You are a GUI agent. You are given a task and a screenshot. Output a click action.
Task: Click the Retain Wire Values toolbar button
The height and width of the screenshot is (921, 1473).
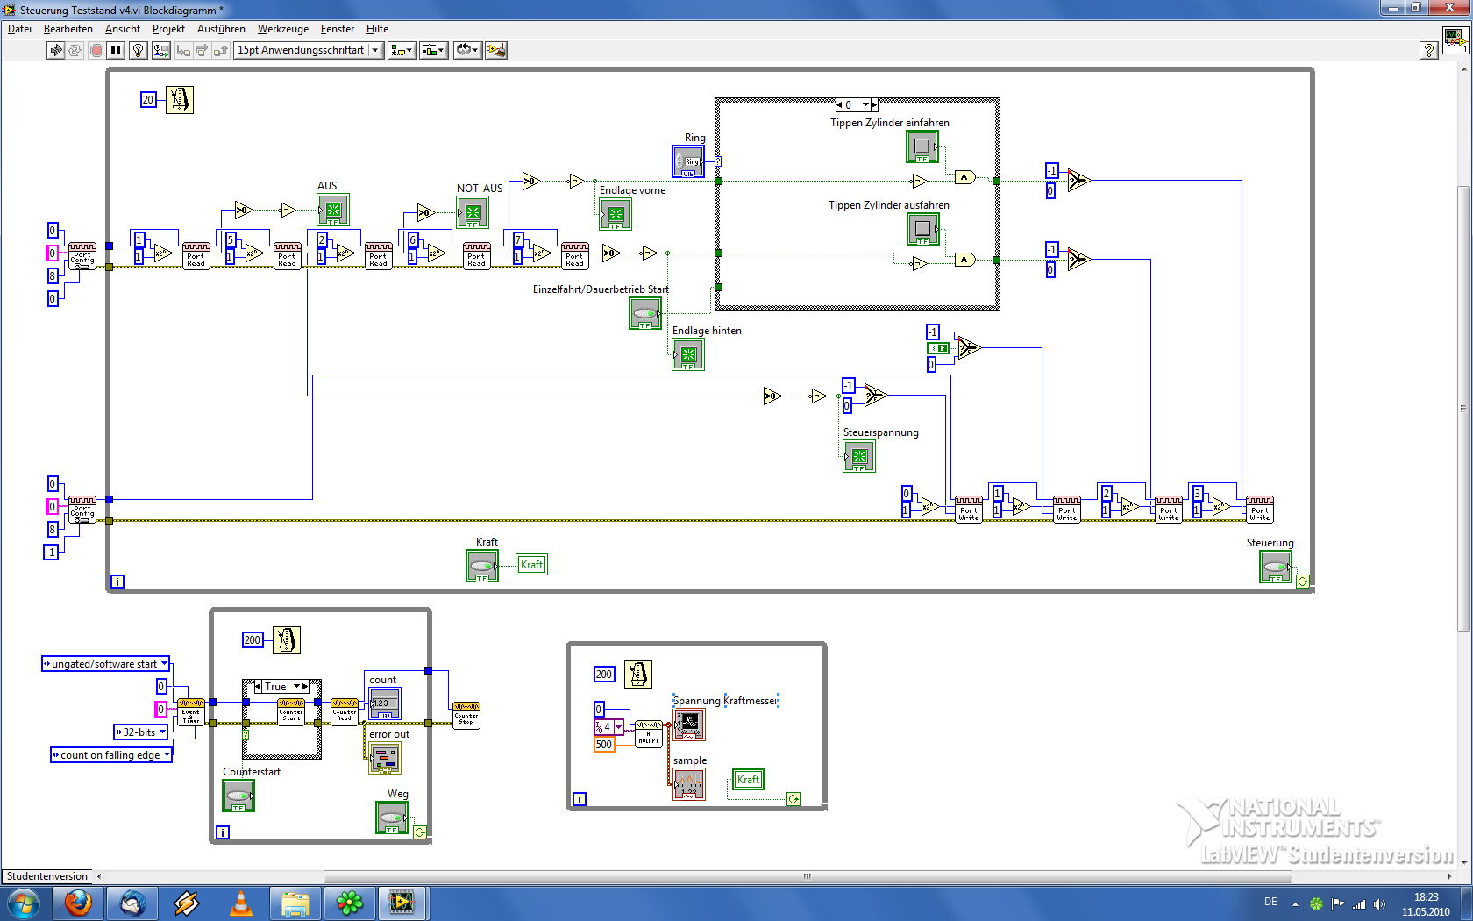[161, 50]
